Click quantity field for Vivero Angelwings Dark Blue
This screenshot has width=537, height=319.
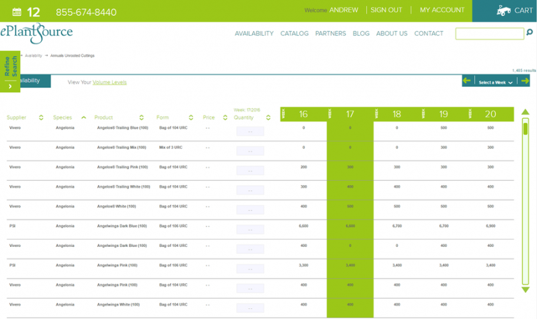click(250, 249)
